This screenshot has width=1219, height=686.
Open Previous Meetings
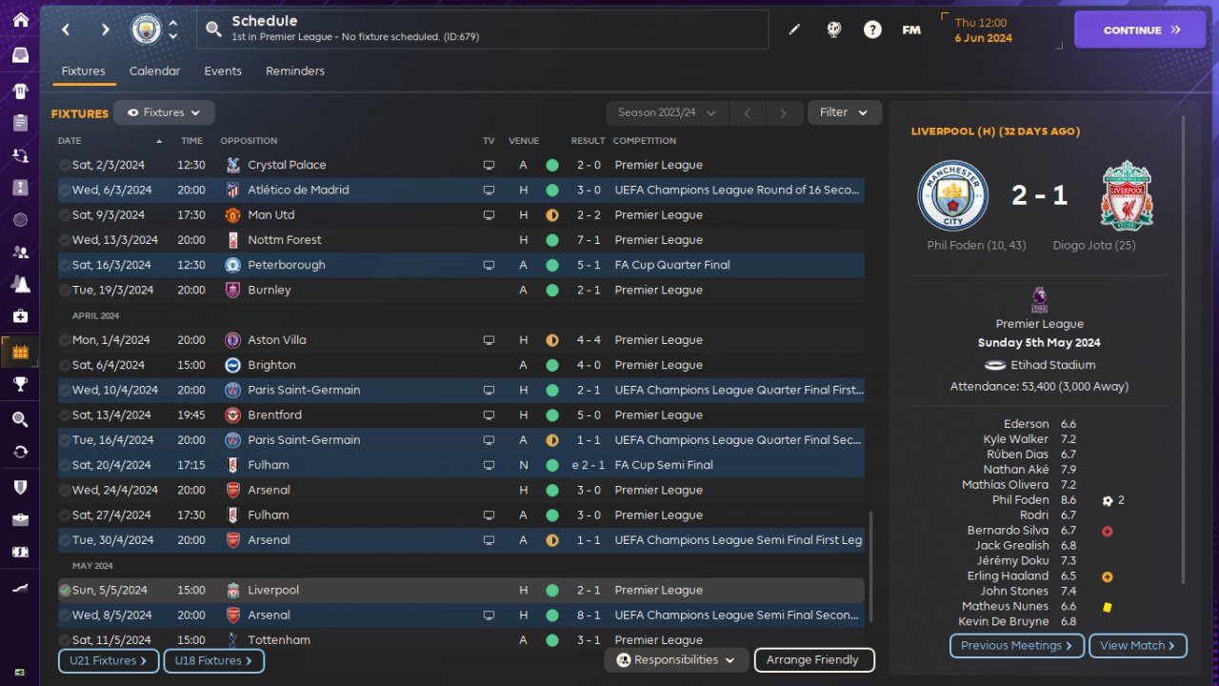click(x=1017, y=645)
